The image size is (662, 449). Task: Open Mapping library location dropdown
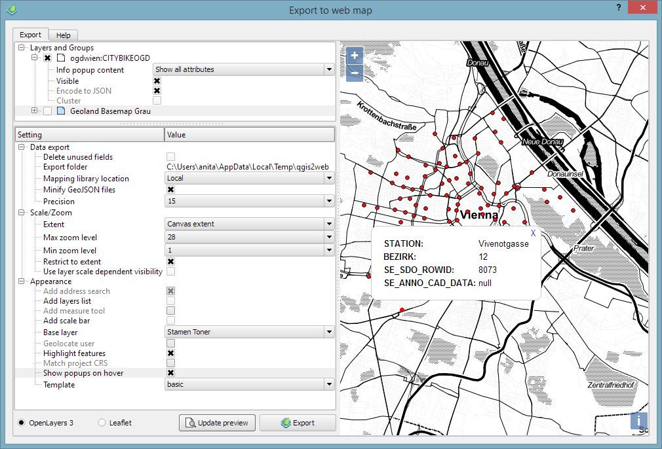click(x=249, y=178)
